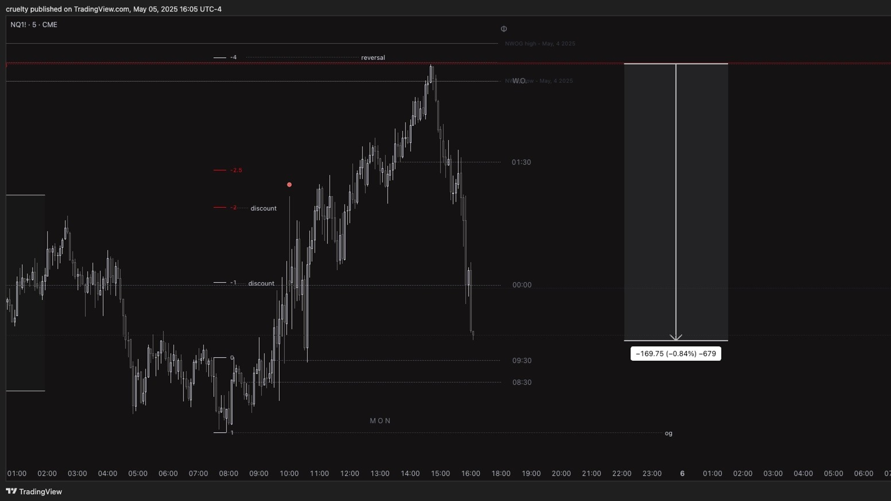Click the 'discount' label beside the -2 level
Screen dimensions: 891x501
click(x=264, y=208)
